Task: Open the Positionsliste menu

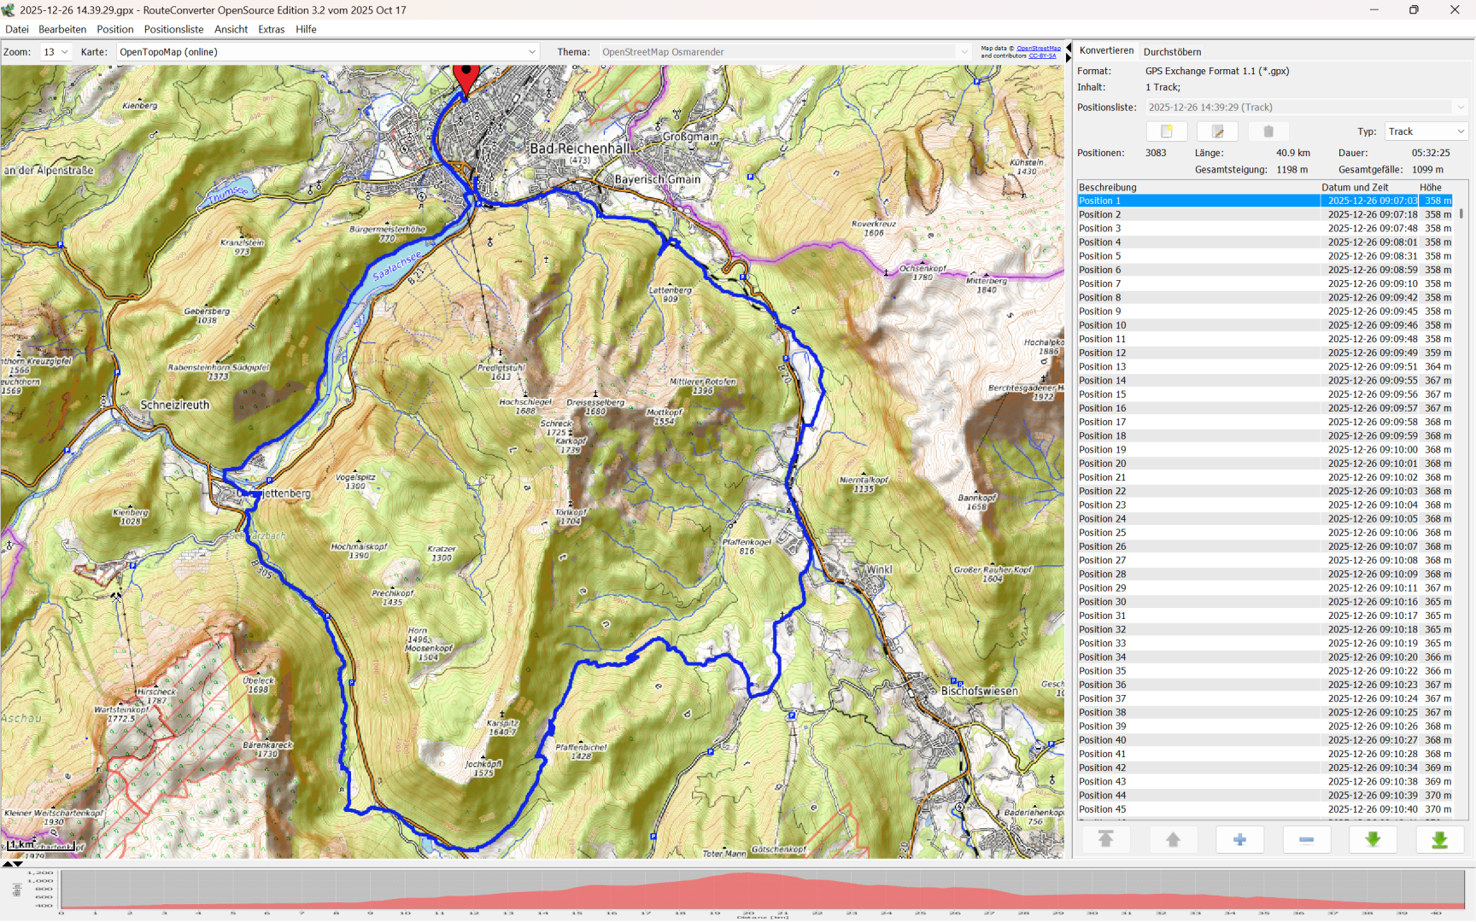Action: tap(173, 29)
